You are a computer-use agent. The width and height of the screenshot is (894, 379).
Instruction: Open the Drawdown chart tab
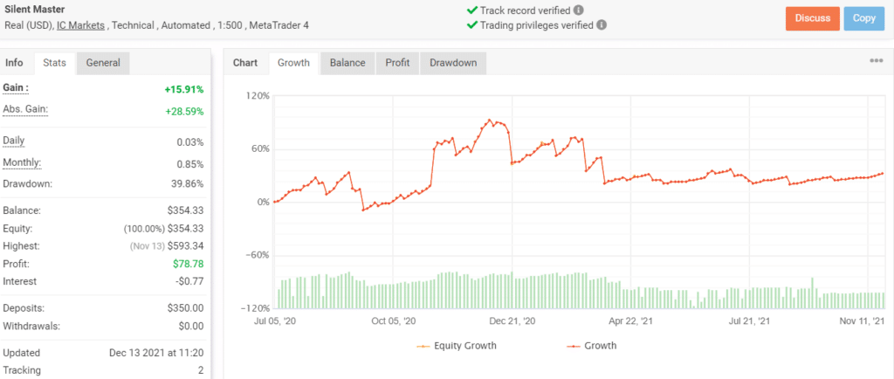452,63
